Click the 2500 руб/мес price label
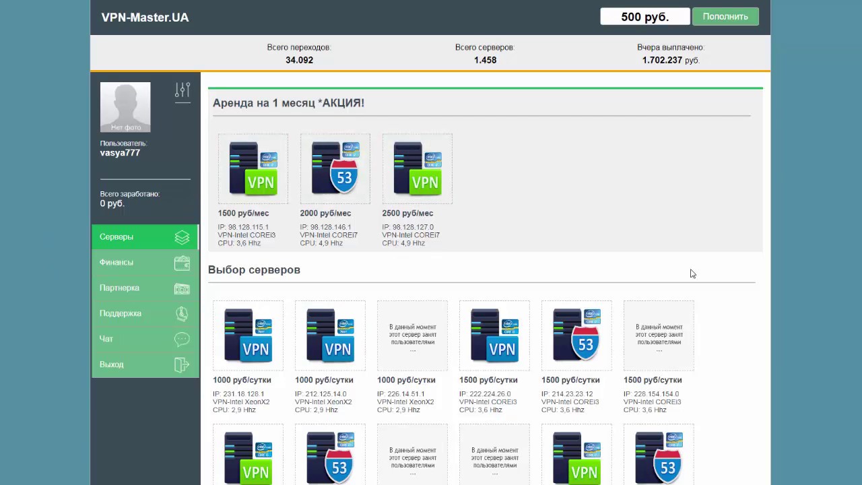Image resolution: width=862 pixels, height=485 pixels. tap(407, 214)
